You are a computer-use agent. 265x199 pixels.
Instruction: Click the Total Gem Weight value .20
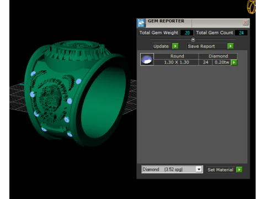tap(187, 33)
